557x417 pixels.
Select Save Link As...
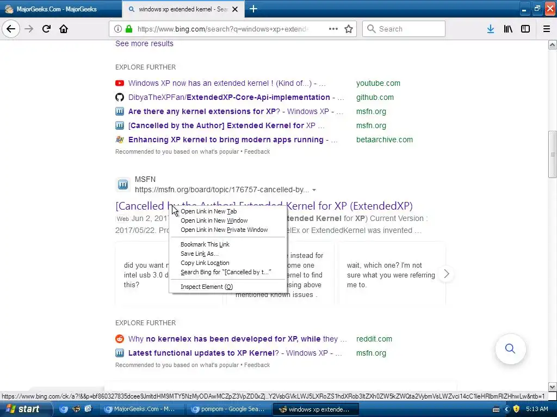199,254
